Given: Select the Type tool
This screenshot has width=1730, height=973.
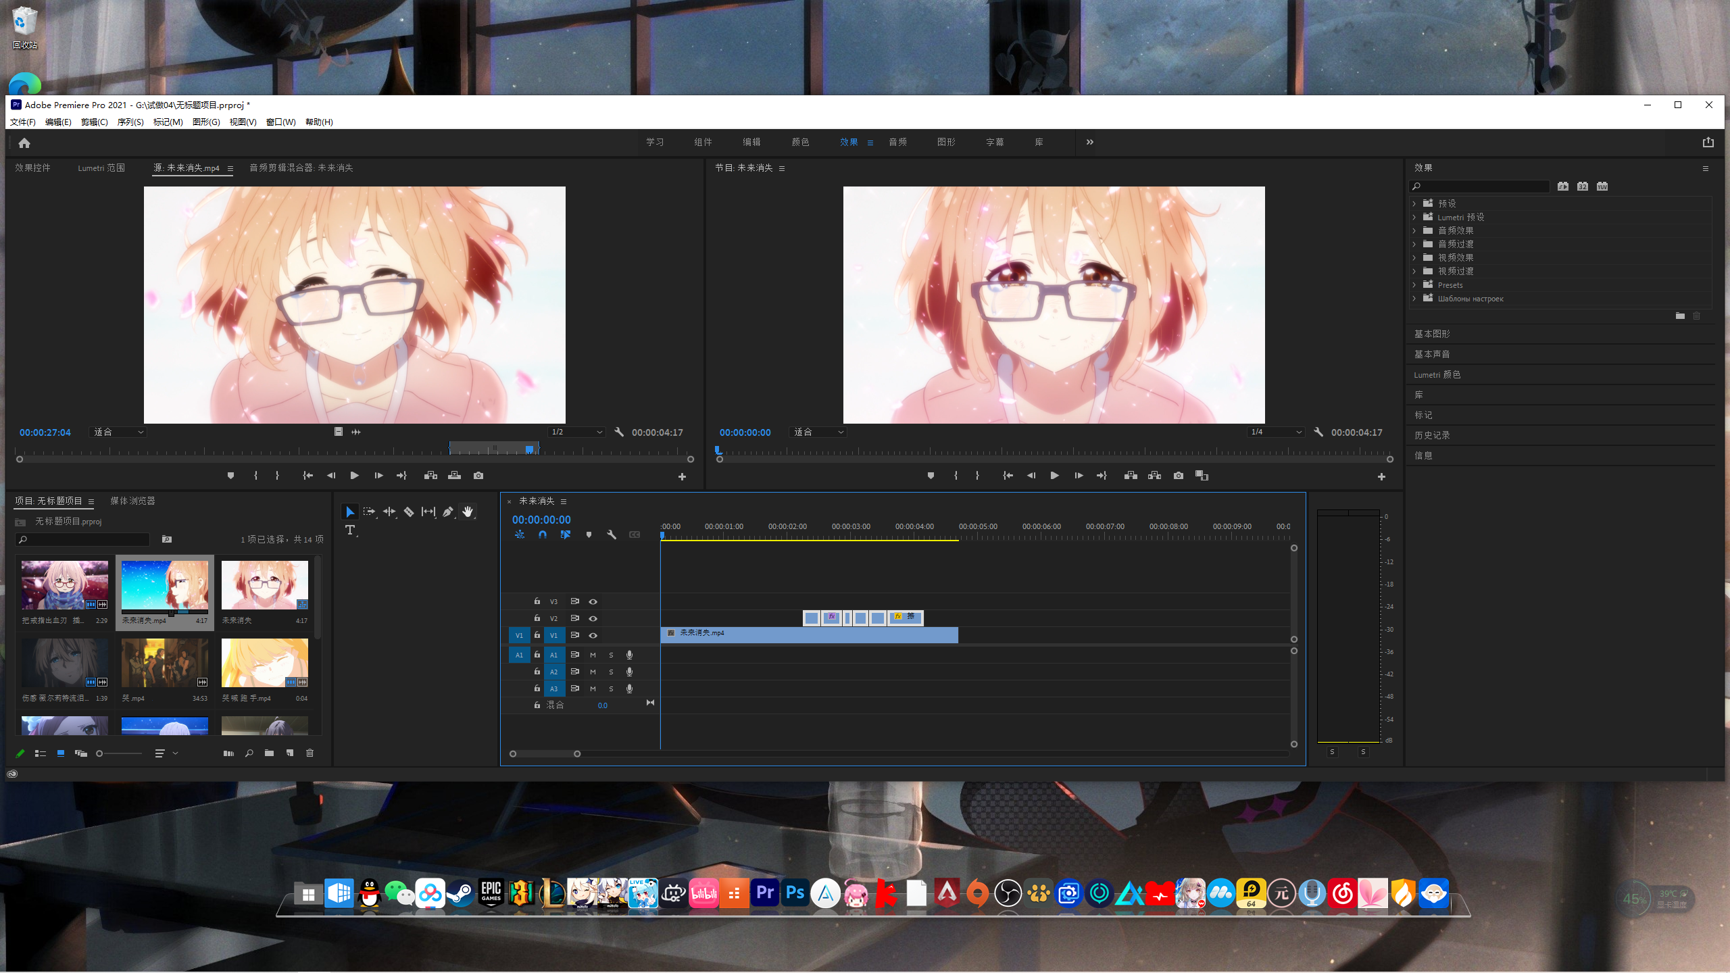Looking at the screenshot, I should tap(350, 530).
